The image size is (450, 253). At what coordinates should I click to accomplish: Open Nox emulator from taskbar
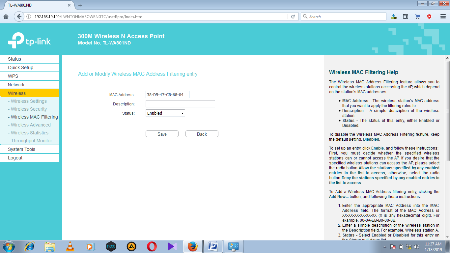point(111,246)
